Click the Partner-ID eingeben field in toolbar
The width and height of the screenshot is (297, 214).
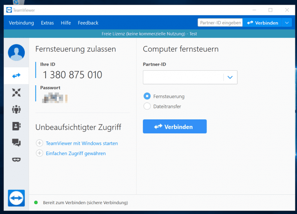click(x=220, y=23)
